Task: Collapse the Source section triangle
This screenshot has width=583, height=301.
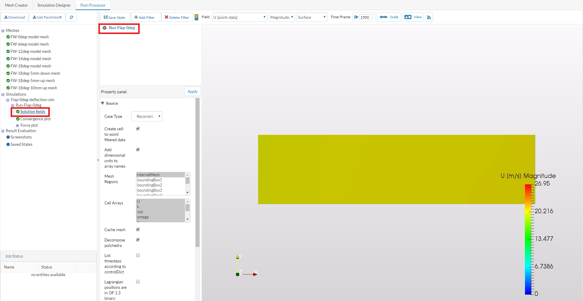Action: click(103, 103)
